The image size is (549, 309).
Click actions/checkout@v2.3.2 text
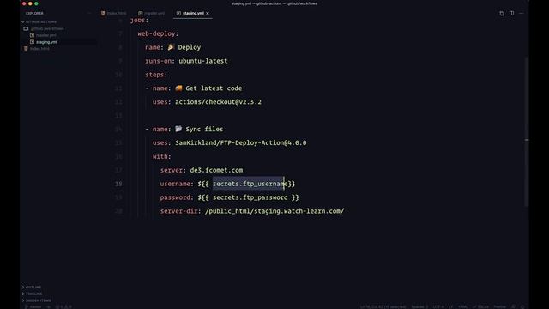pyautogui.click(x=218, y=102)
